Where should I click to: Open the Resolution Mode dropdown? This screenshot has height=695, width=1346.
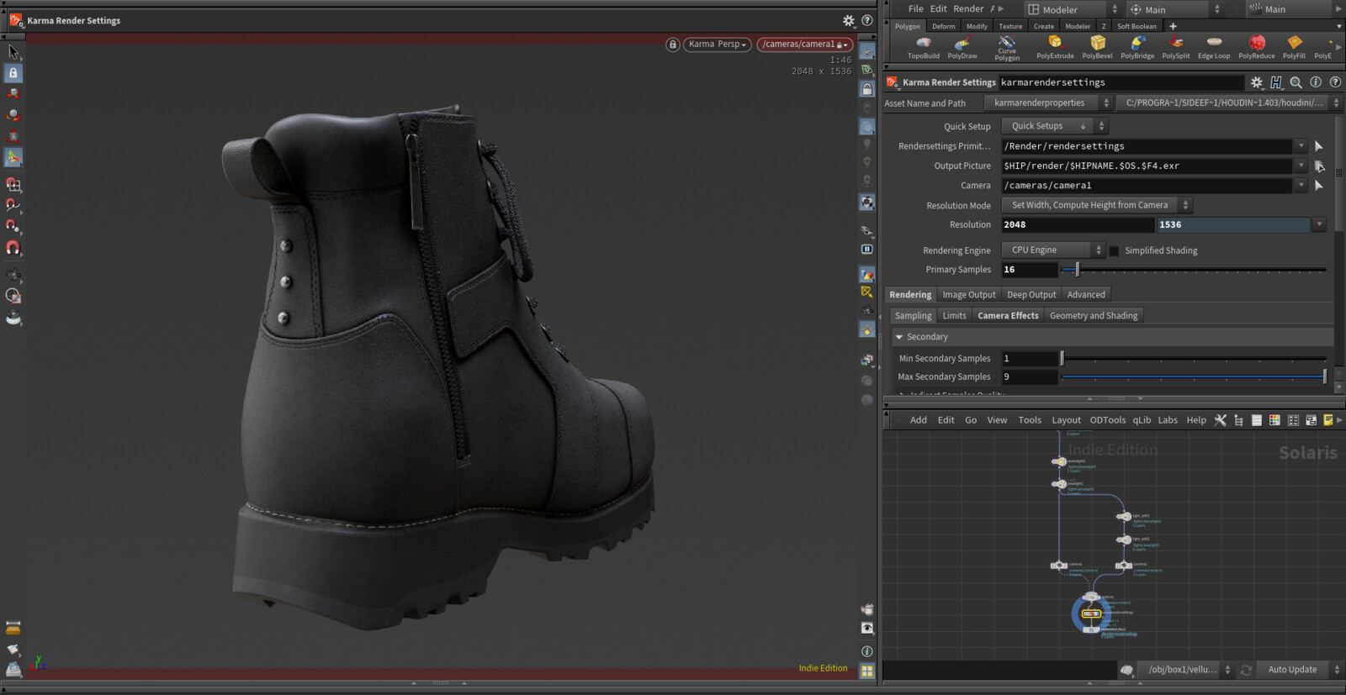[x=1096, y=205]
